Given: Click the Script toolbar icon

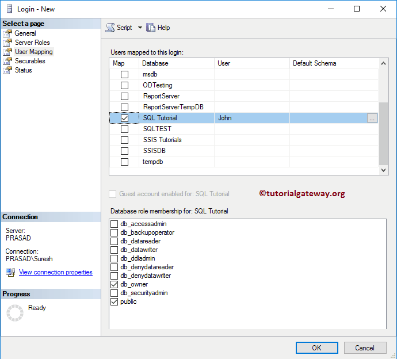Looking at the screenshot, I should click(110, 28).
